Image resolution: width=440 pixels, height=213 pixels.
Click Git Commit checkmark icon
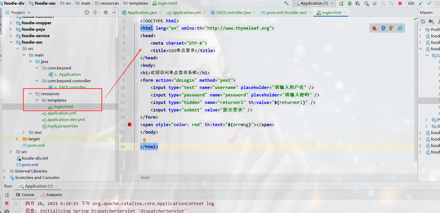point(429,3)
